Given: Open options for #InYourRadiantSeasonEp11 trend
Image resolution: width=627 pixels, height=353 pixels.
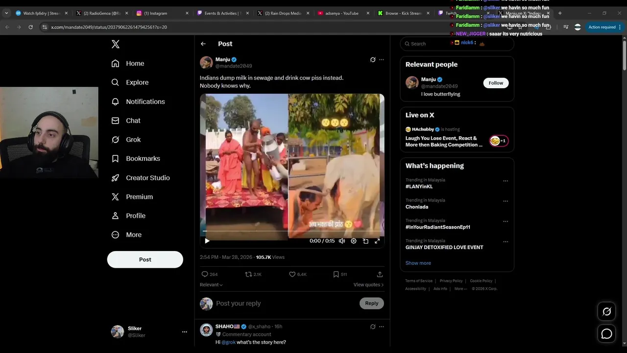Looking at the screenshot, I should click(506, 222).
